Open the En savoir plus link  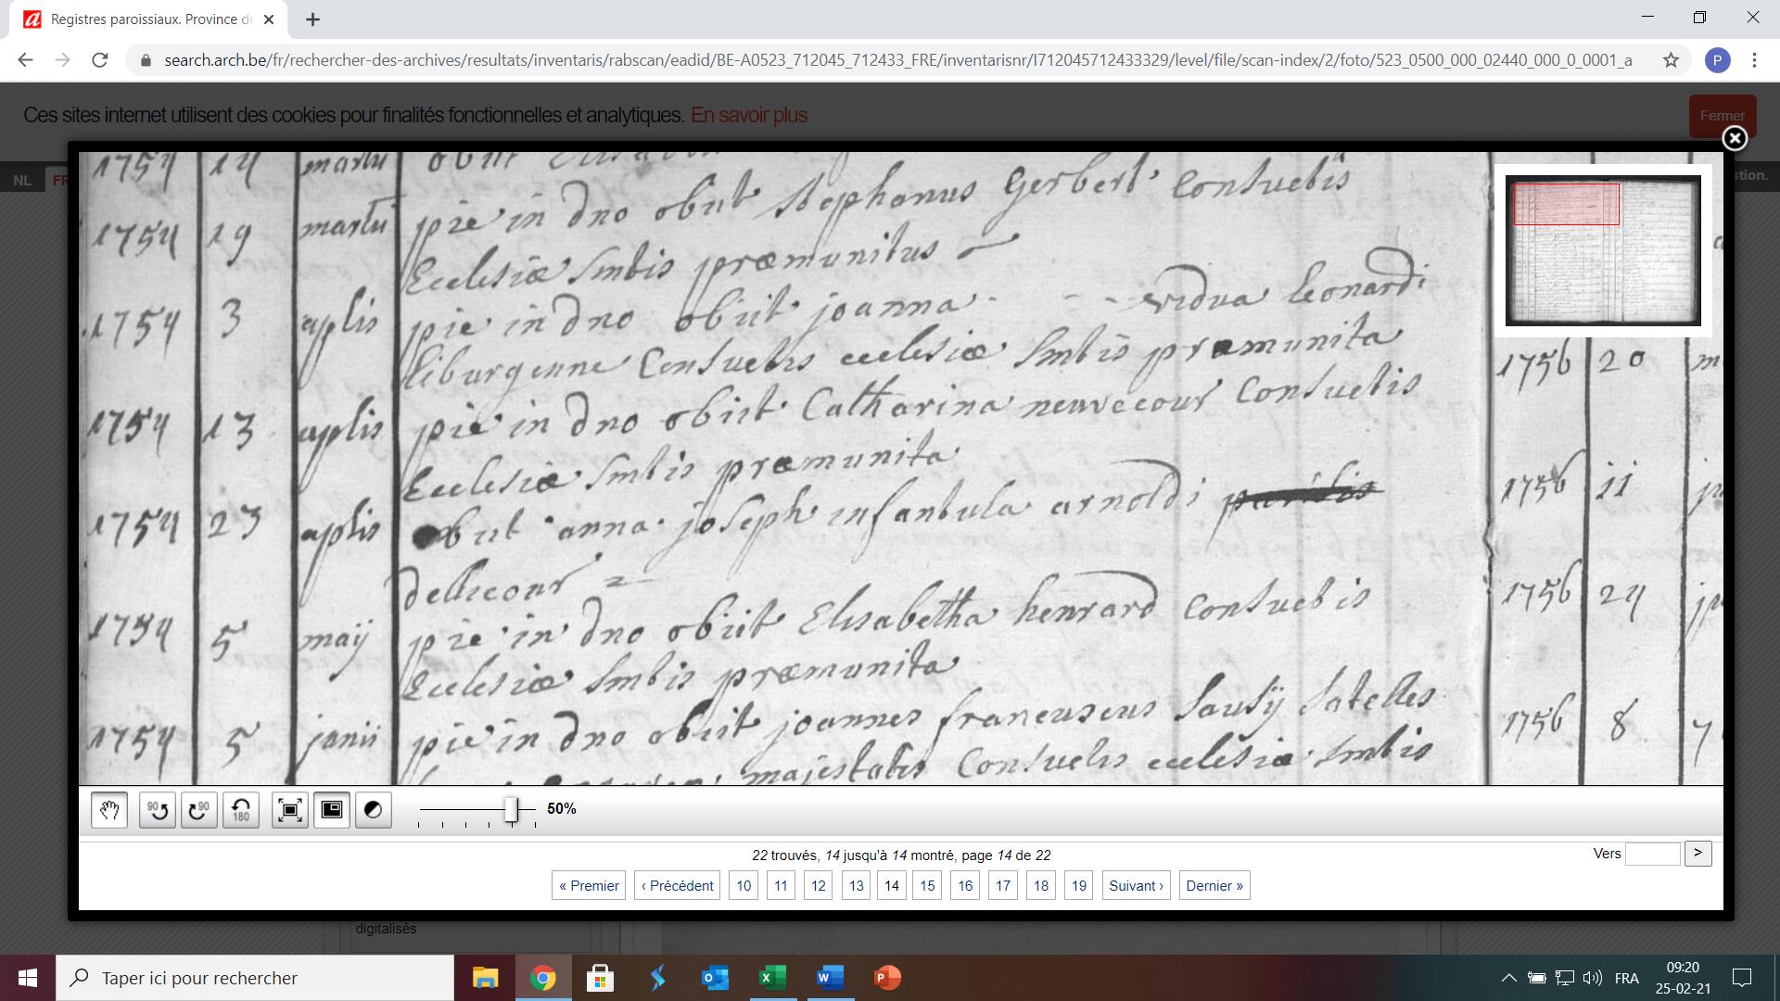(x=748, y=115)
